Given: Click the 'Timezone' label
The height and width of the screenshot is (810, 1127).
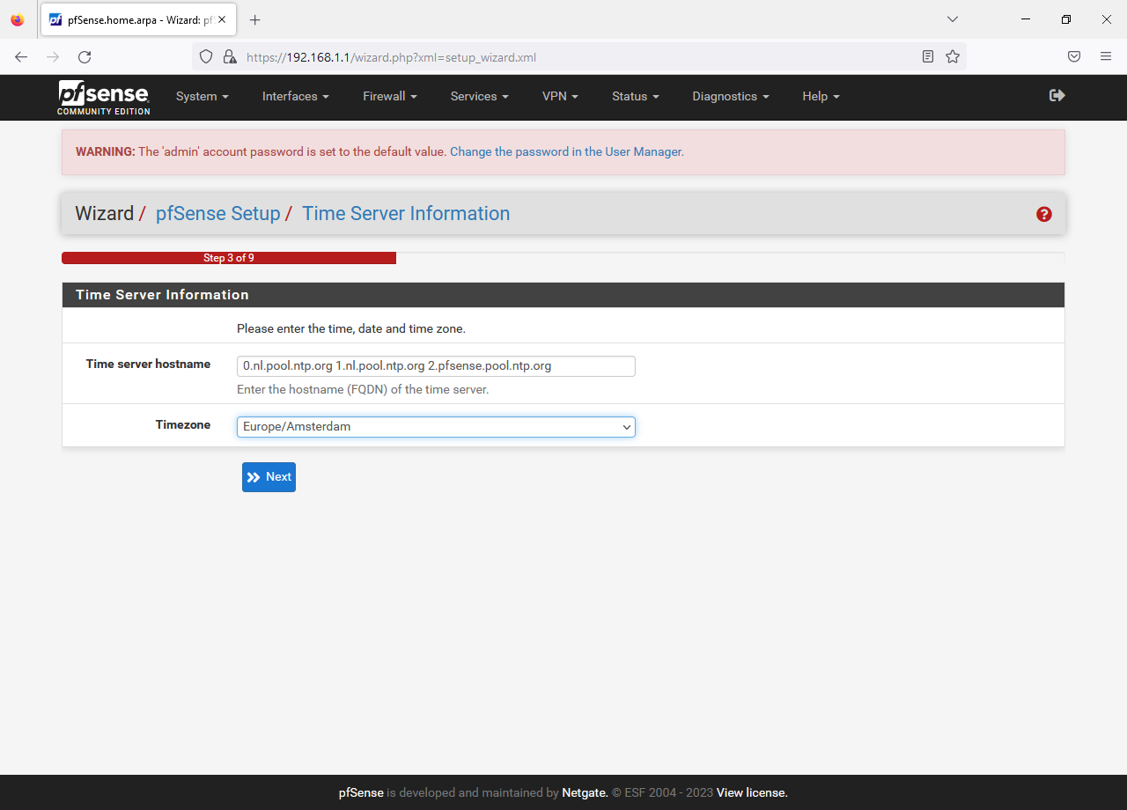Looking at the screenshot, I should pos(183,425).
